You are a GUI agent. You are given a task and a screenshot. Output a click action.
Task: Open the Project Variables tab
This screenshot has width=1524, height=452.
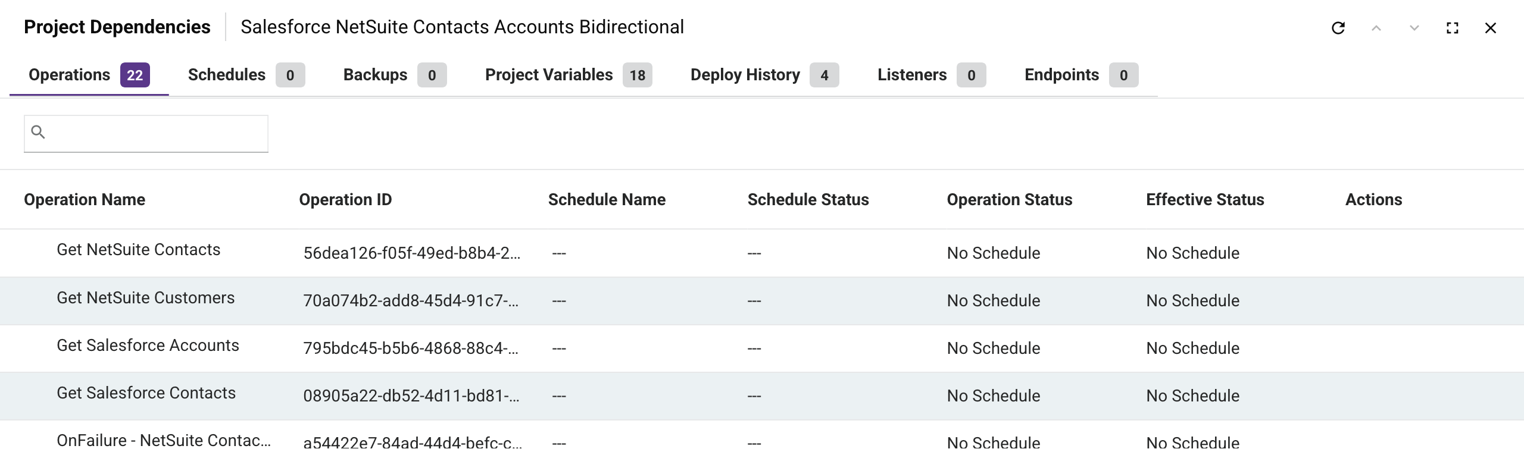point(569,75)
